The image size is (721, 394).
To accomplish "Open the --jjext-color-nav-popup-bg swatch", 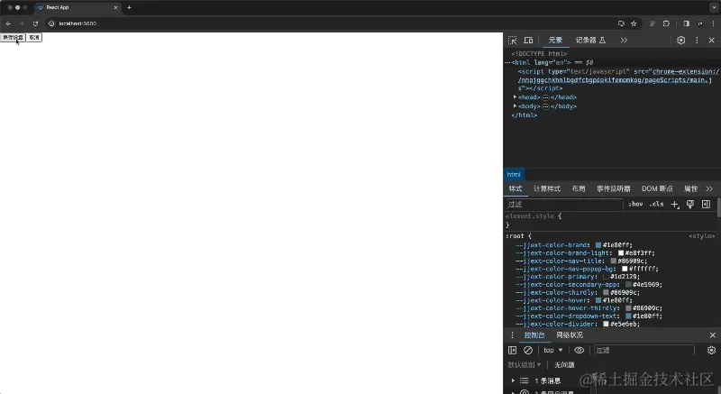I will point(625,269).
